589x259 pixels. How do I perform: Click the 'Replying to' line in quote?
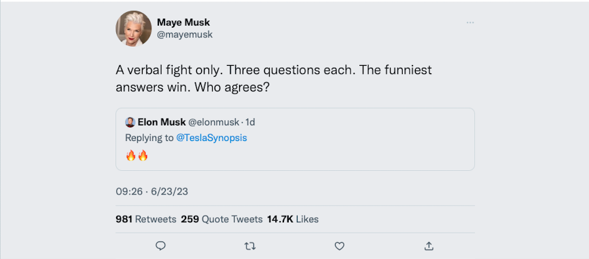[x=186, y=138]
